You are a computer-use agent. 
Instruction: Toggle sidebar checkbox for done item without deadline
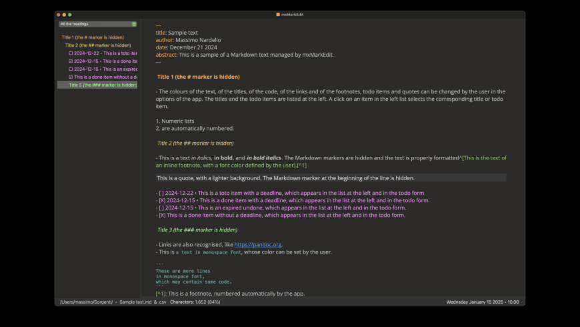[x=71, y=77]
